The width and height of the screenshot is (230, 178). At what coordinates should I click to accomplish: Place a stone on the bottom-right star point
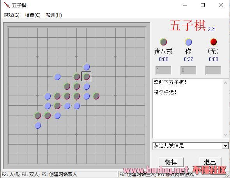pyautogui.click(x=115, y=134)
